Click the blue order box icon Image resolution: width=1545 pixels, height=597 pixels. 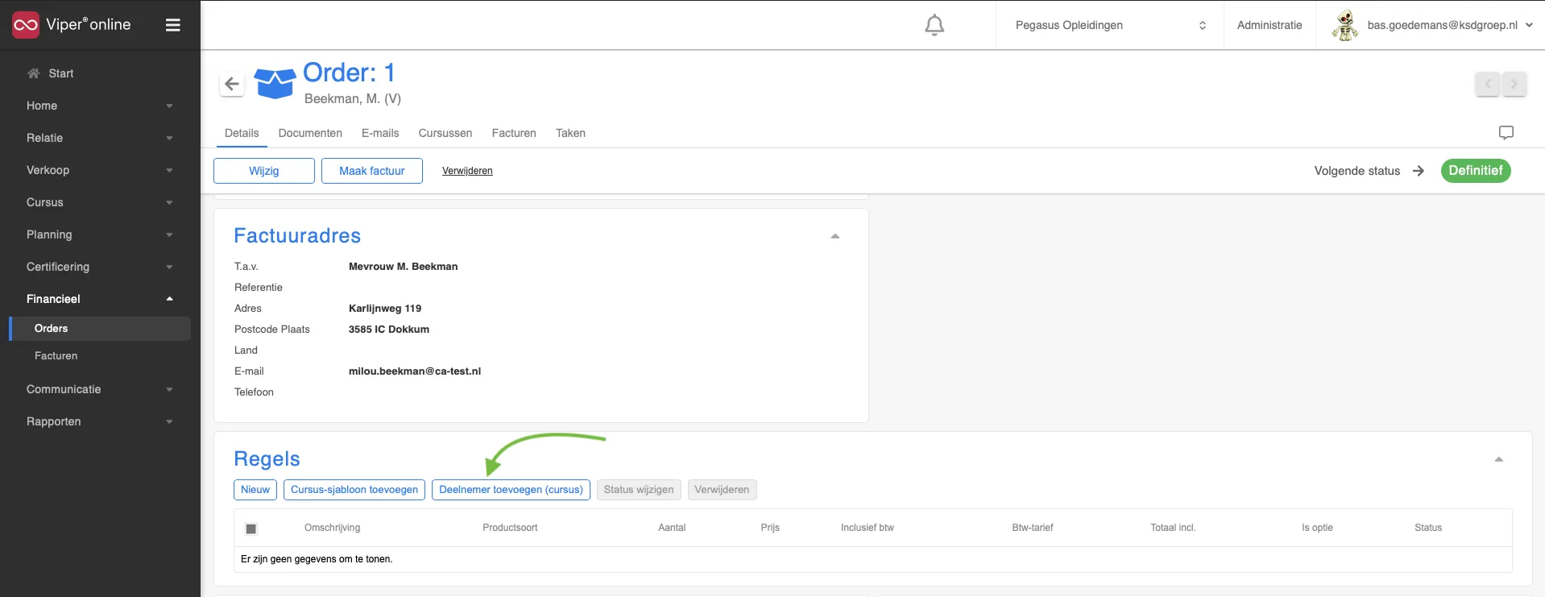coord(275,83)
